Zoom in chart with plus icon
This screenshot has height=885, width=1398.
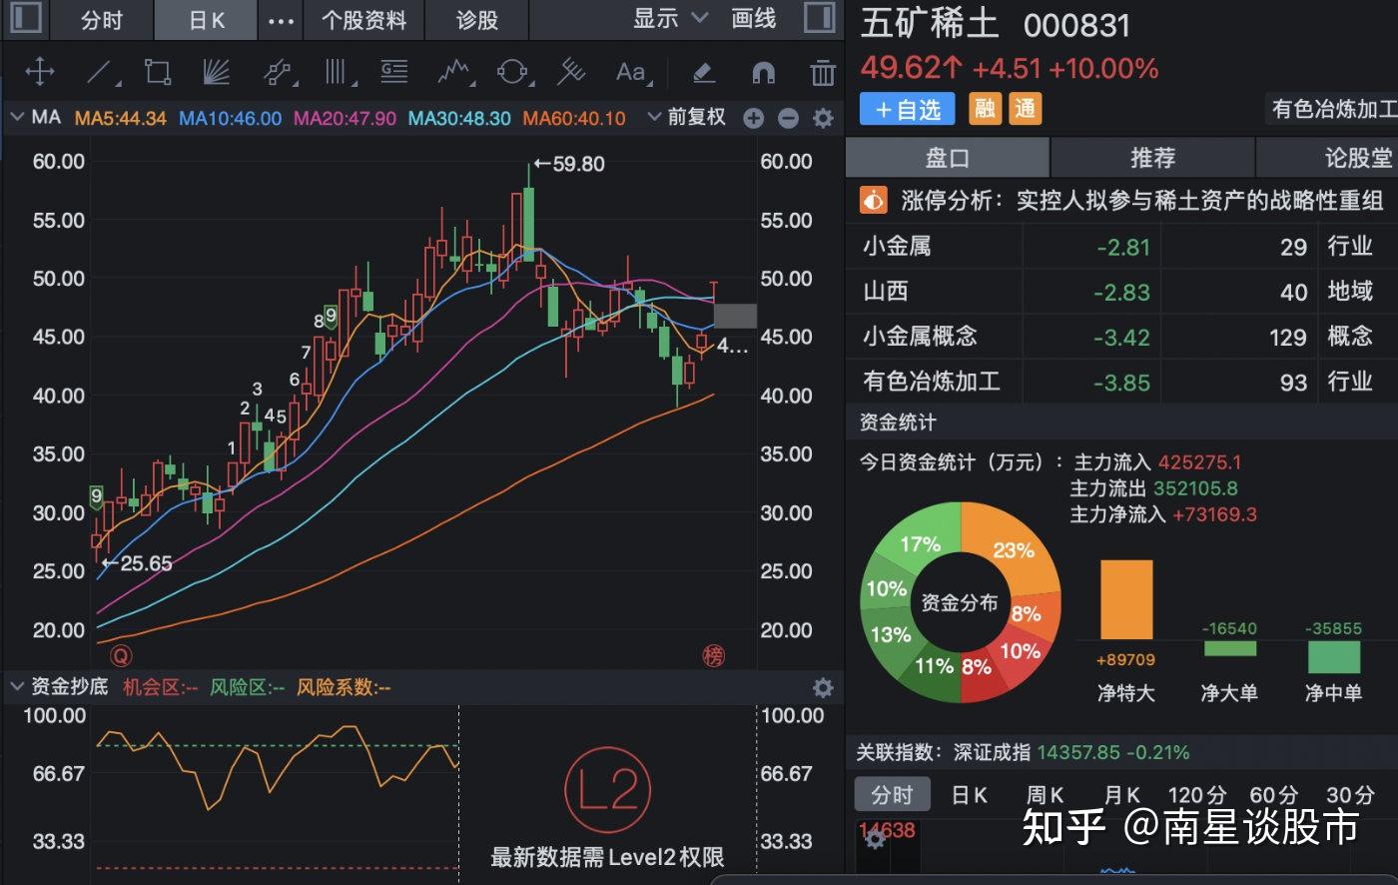[754, 119]
